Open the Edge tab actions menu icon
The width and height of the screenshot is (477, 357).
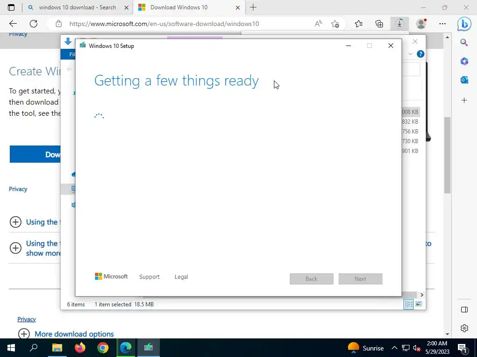pos(11,7)
